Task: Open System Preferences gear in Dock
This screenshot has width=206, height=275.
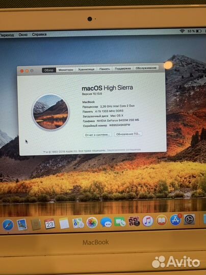Action: pyautogui.click(x=189, y=219)
